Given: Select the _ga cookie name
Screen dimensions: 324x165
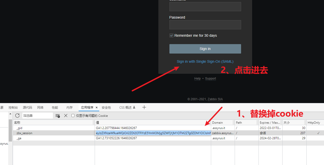Looking at the screenshot, I should click(x=19, y=138).
